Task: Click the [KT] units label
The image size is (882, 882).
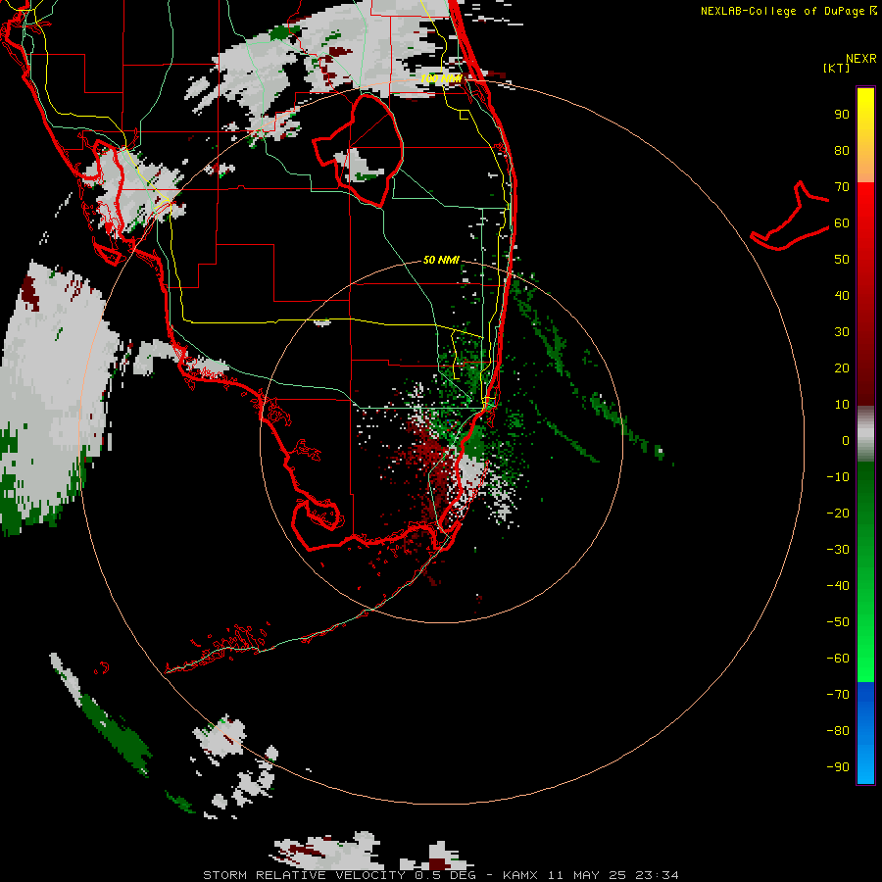Action: tap(837, 68)
